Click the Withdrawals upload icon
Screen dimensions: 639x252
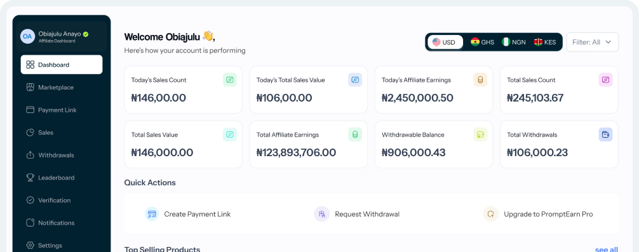[30, 155]
